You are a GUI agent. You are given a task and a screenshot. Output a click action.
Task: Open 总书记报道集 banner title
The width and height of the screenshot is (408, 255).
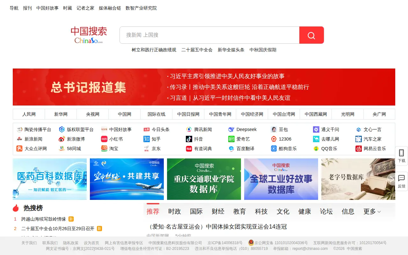(x=88, y=87)
